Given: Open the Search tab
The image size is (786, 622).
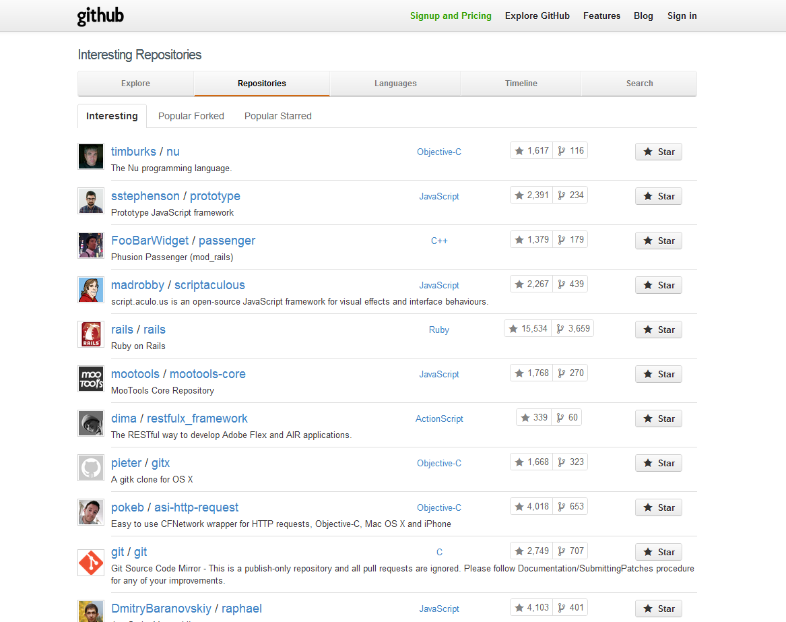Looking at the screenshot, I should click(x=639, y=84).
